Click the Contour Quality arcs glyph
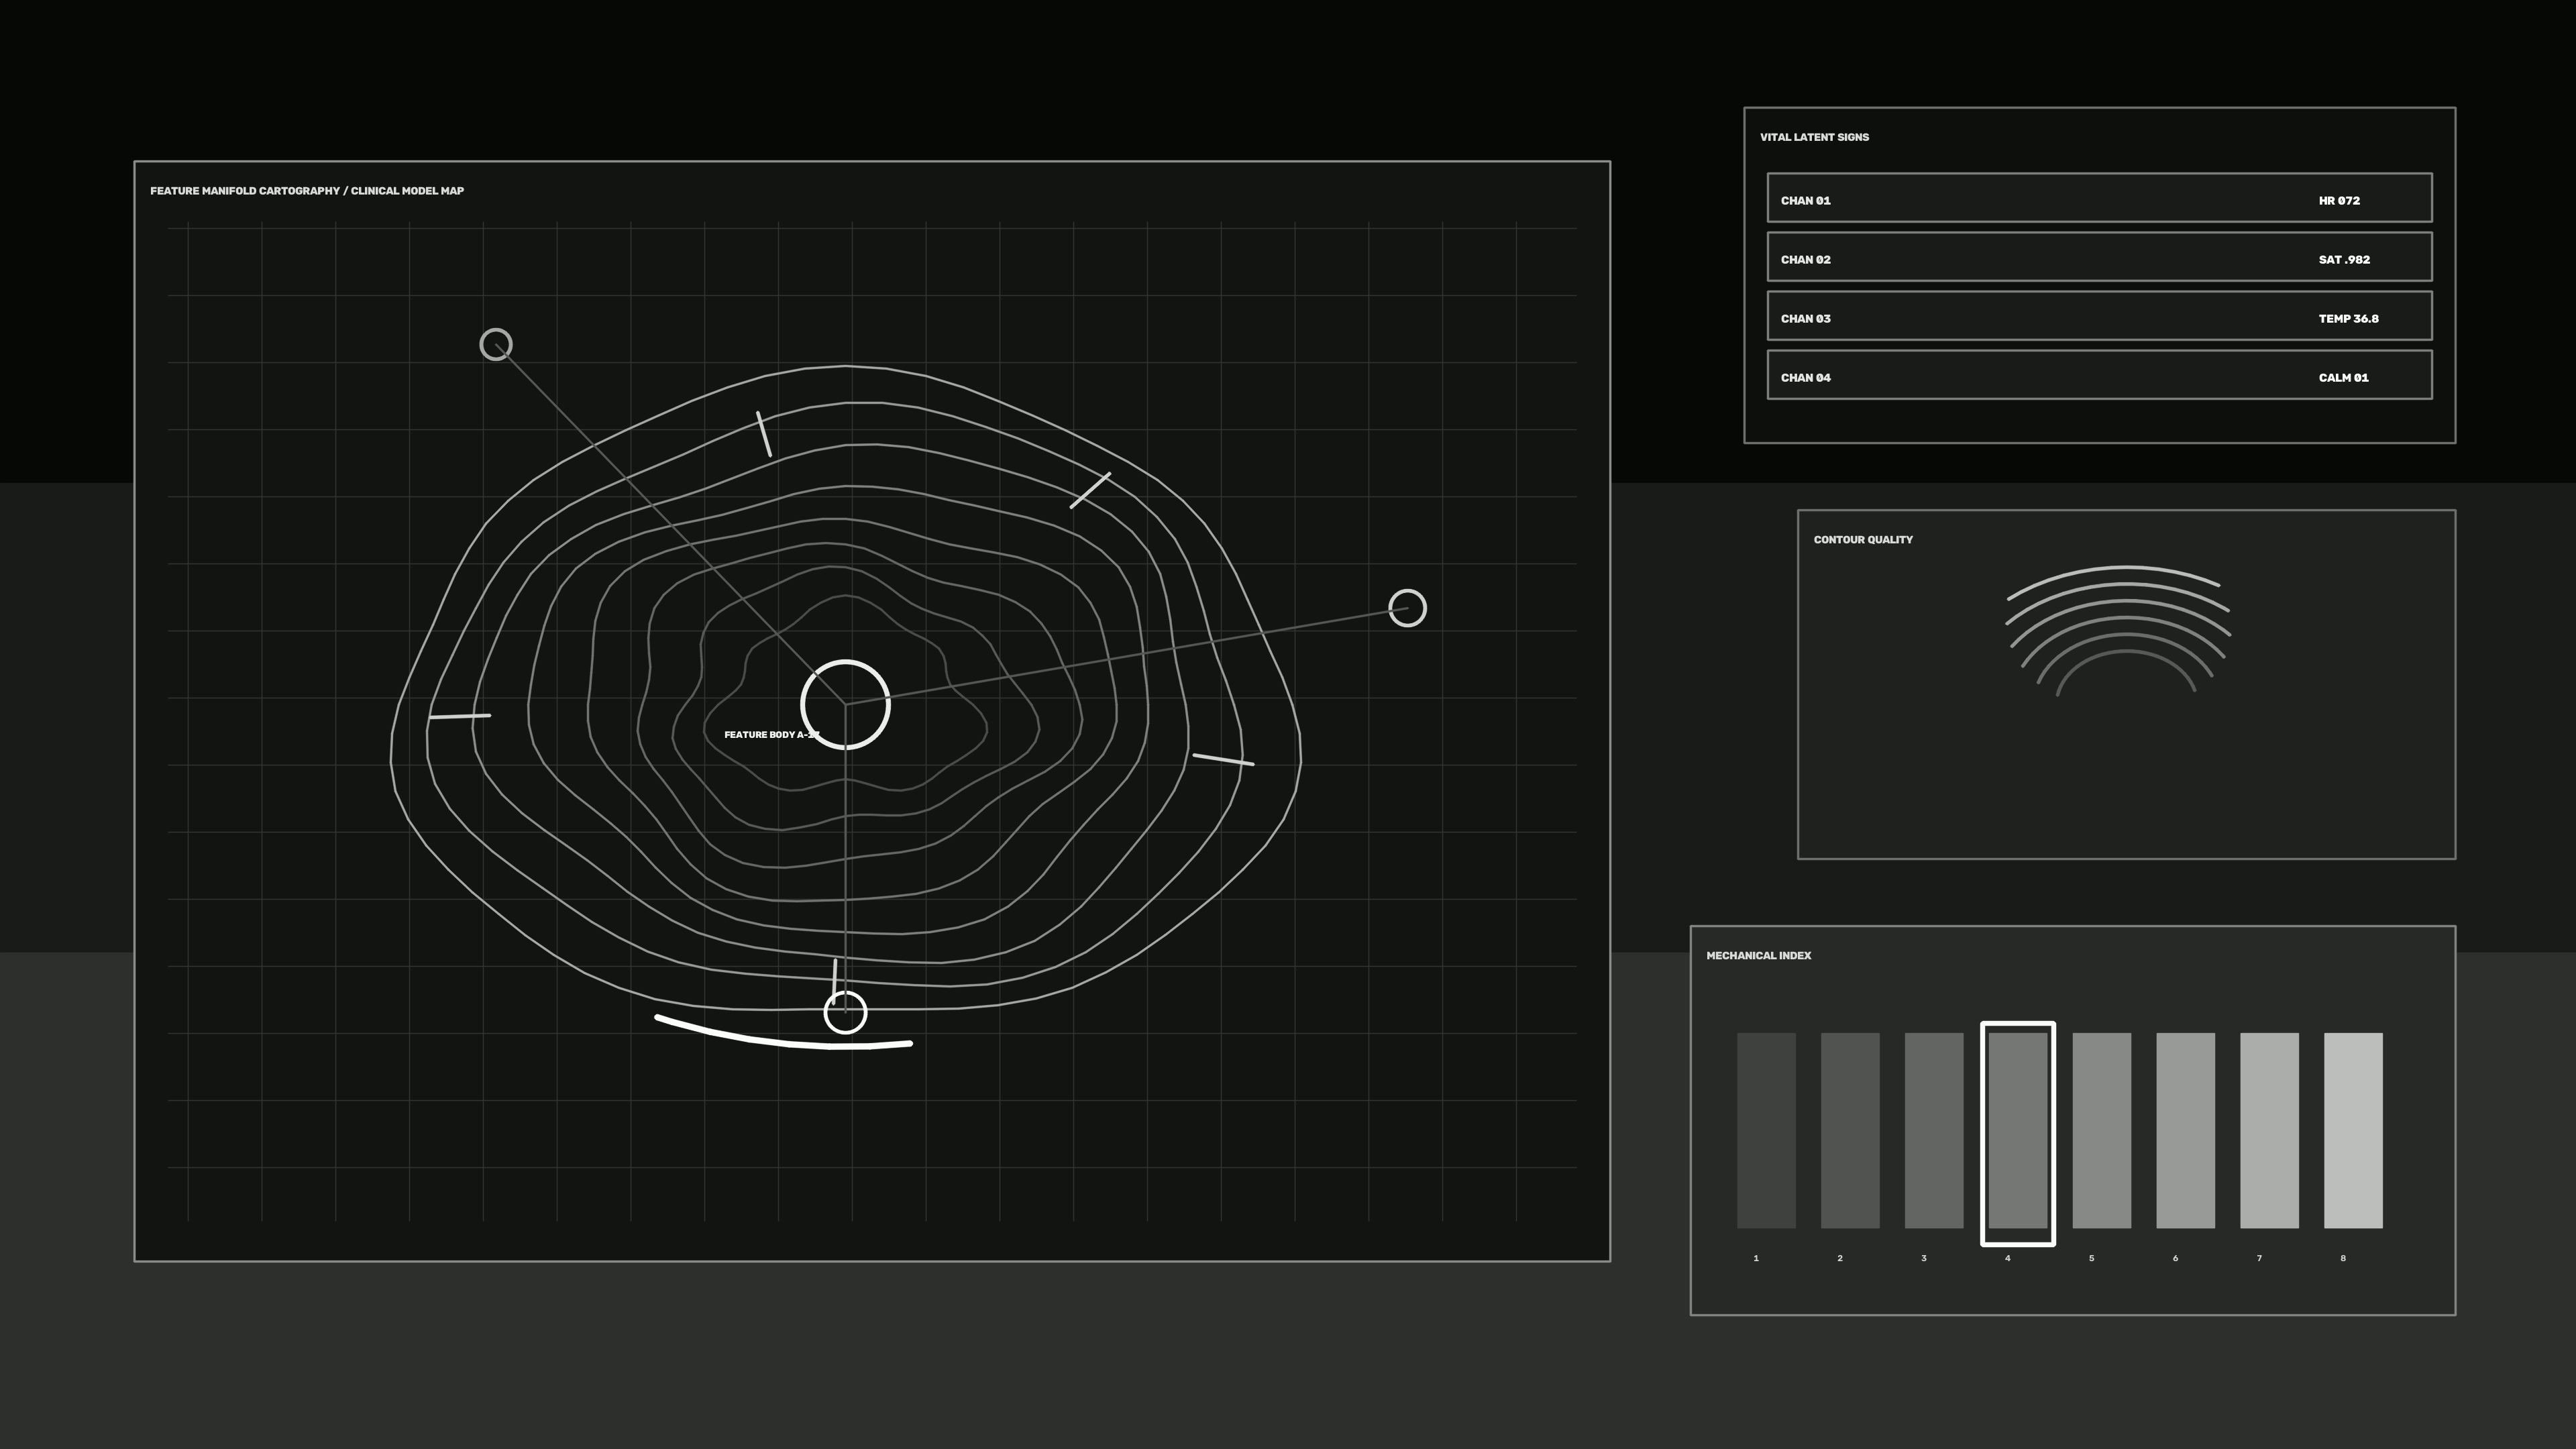 [2119, 631]
